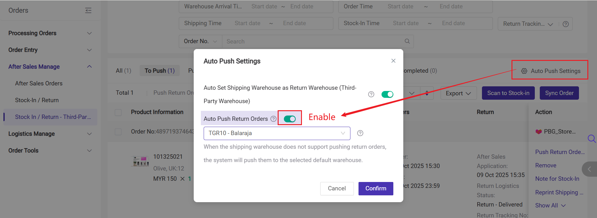This screenshot has width=597, height=218.
Task: Close the Auto Push Settings dialog
Action: 393,61
